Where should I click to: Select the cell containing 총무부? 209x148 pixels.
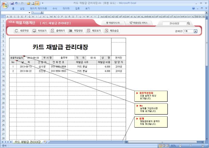(x=64, y=58)
